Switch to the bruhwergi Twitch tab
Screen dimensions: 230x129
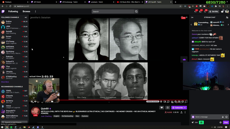tap(73, 2)
